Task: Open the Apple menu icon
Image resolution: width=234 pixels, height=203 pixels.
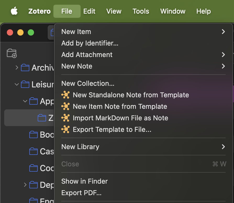Action: 14,11
